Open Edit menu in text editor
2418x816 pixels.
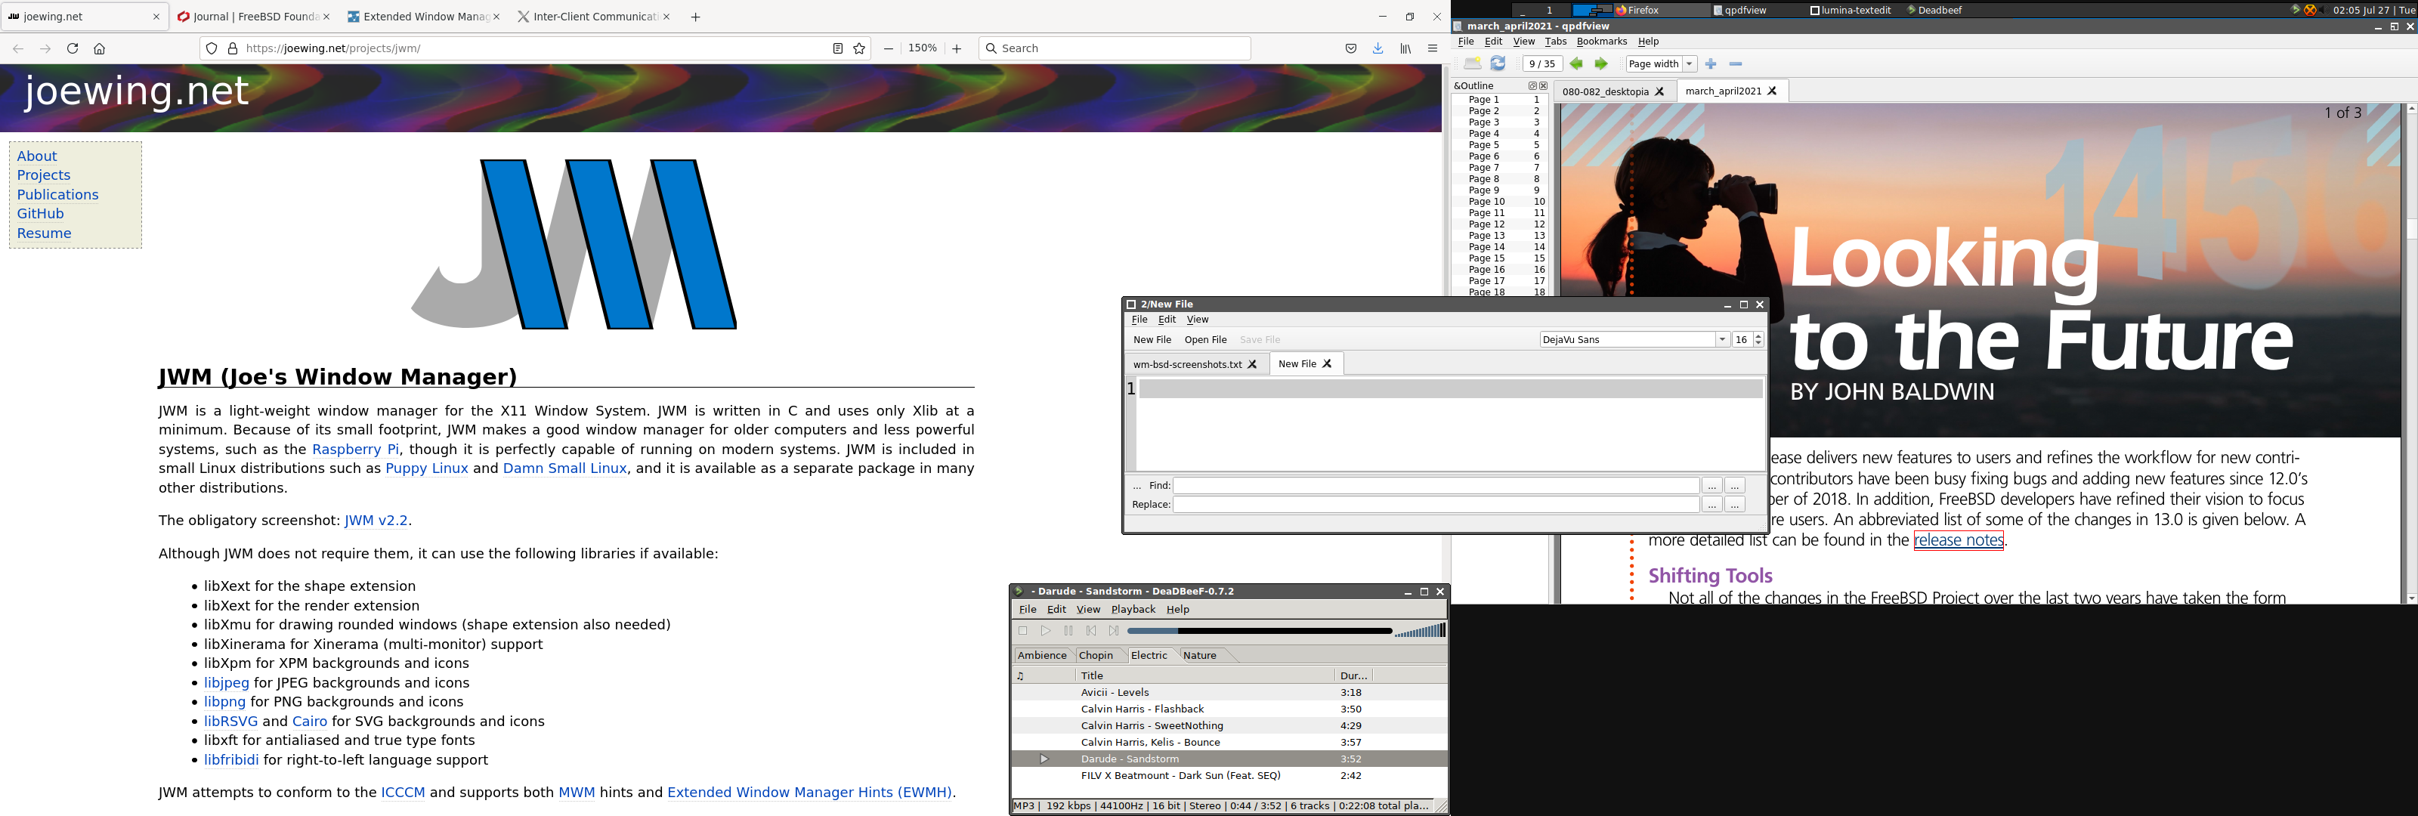coord(1167,320)
